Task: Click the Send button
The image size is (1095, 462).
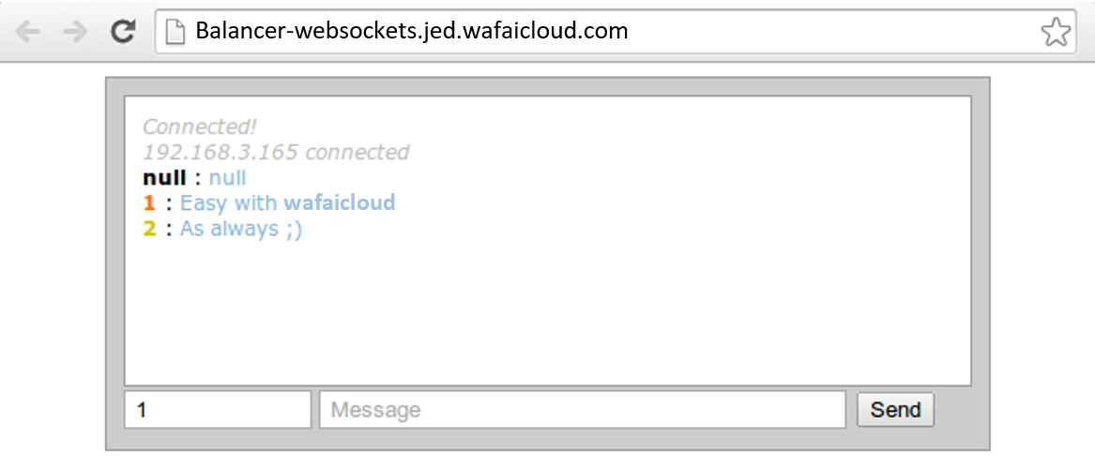Action: pos(895,410)
